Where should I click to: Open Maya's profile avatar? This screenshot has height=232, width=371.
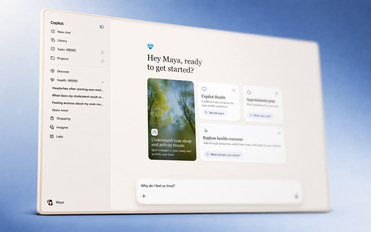click(x=50, y=202)
